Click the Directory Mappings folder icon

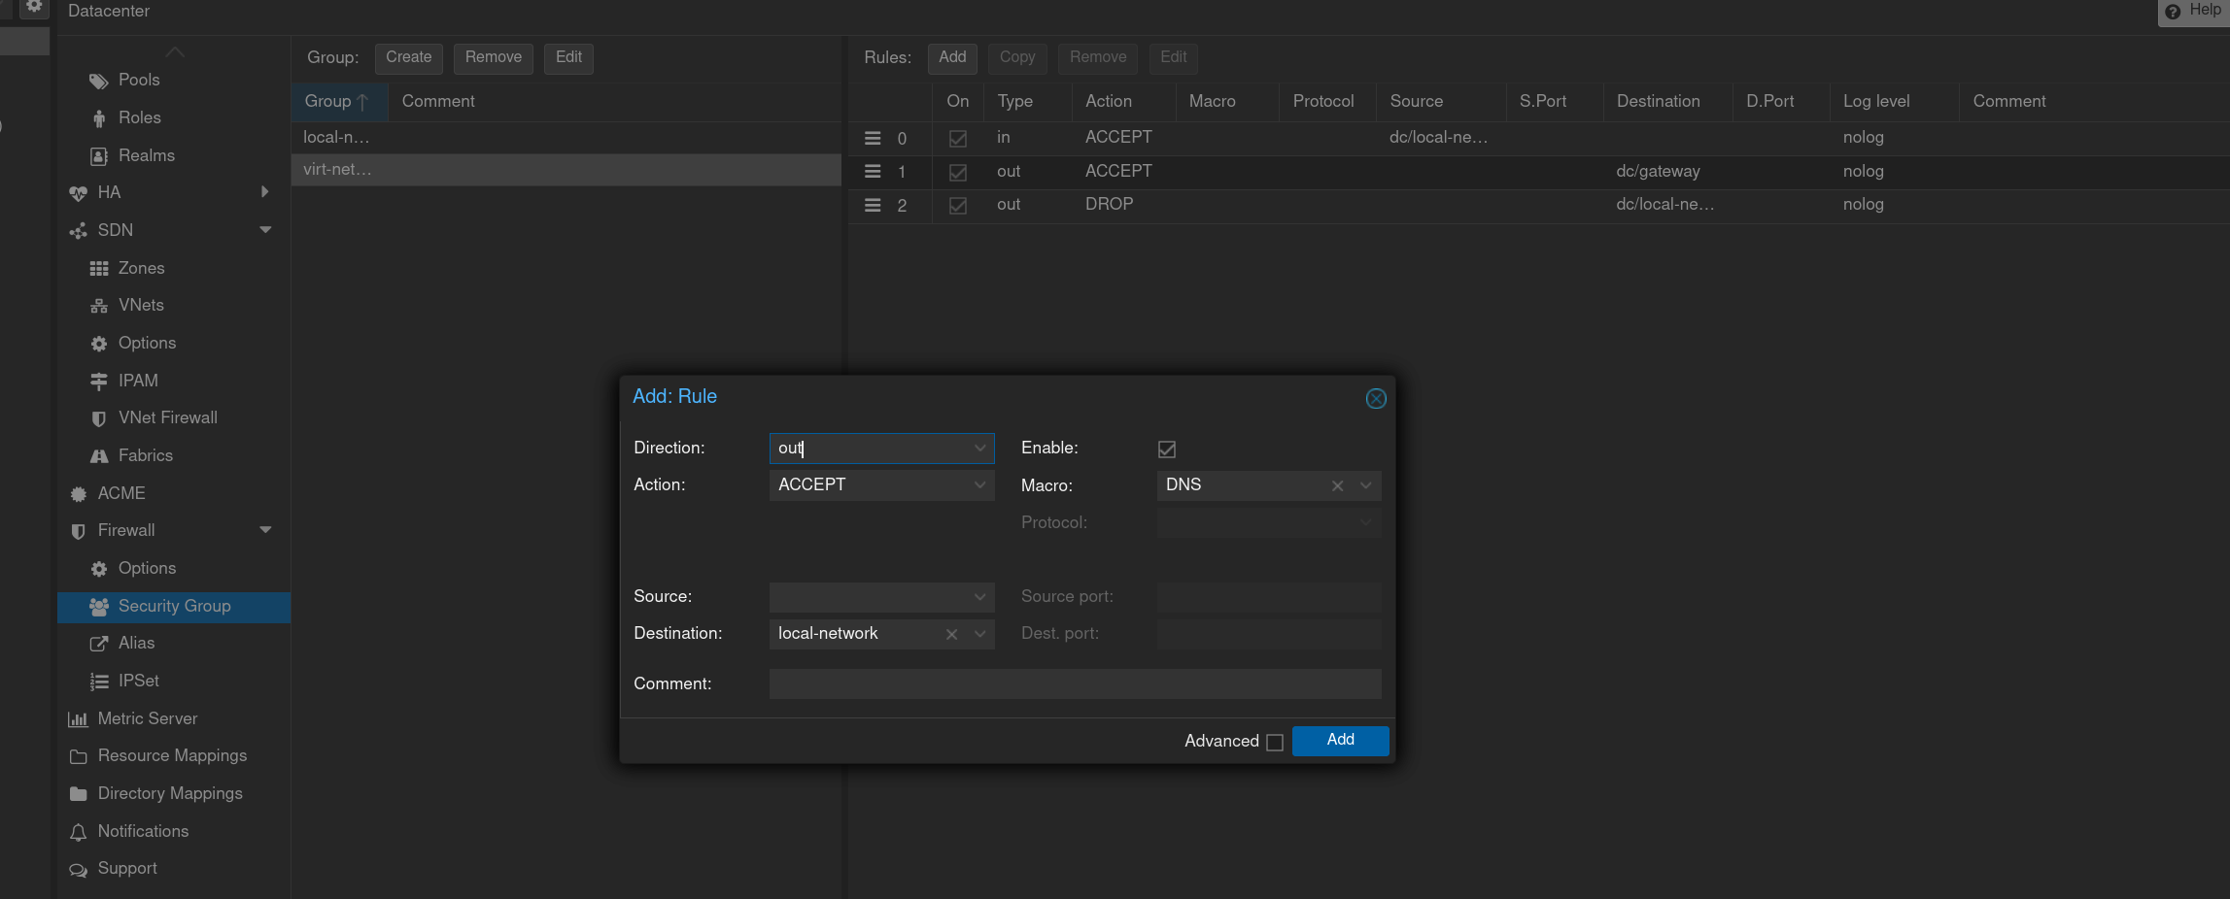pyautogui.click(x=78, y=794)
